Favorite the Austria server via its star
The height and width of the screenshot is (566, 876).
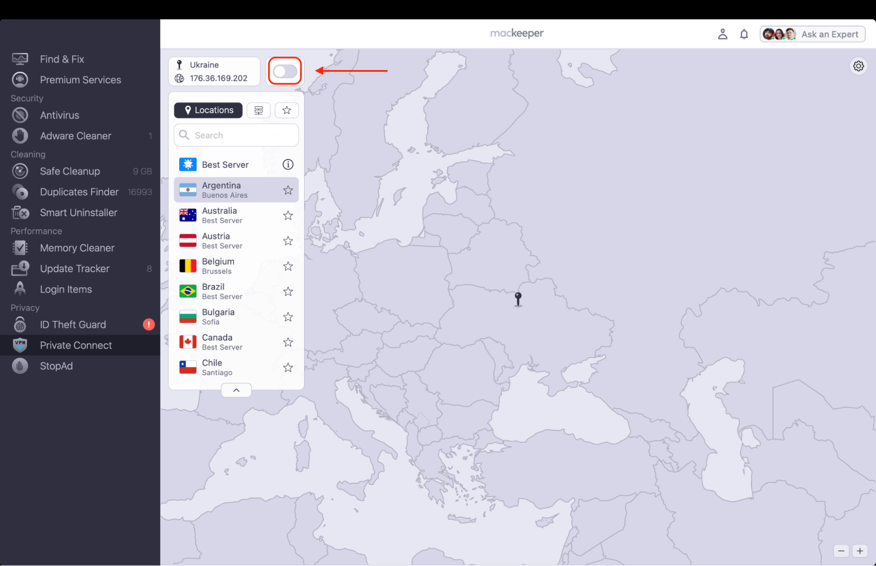pos(288,240)
